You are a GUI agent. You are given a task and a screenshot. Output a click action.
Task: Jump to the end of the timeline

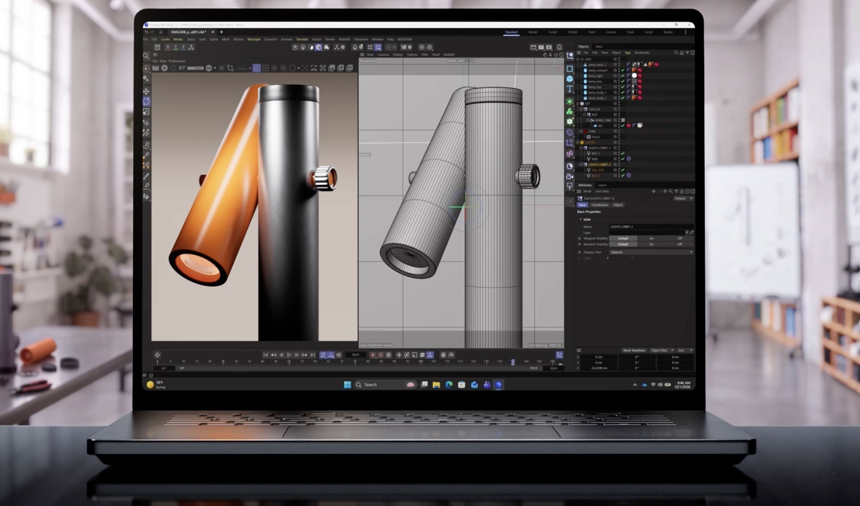(x=313, y=355)
